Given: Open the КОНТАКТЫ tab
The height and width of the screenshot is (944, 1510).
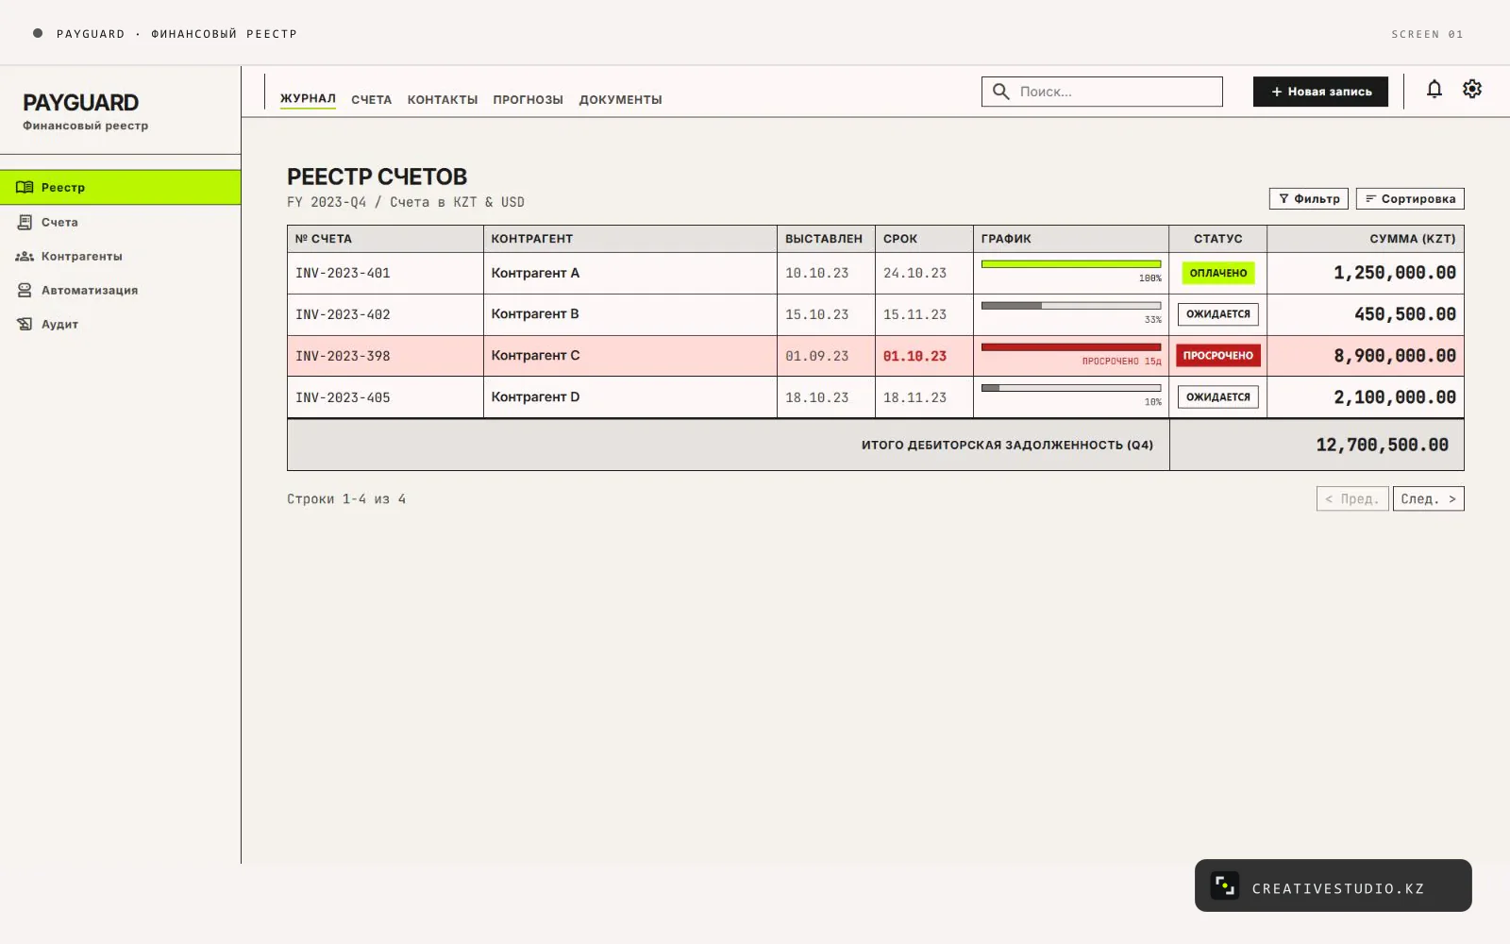Looking at the screenshot, I should point(443,99).
